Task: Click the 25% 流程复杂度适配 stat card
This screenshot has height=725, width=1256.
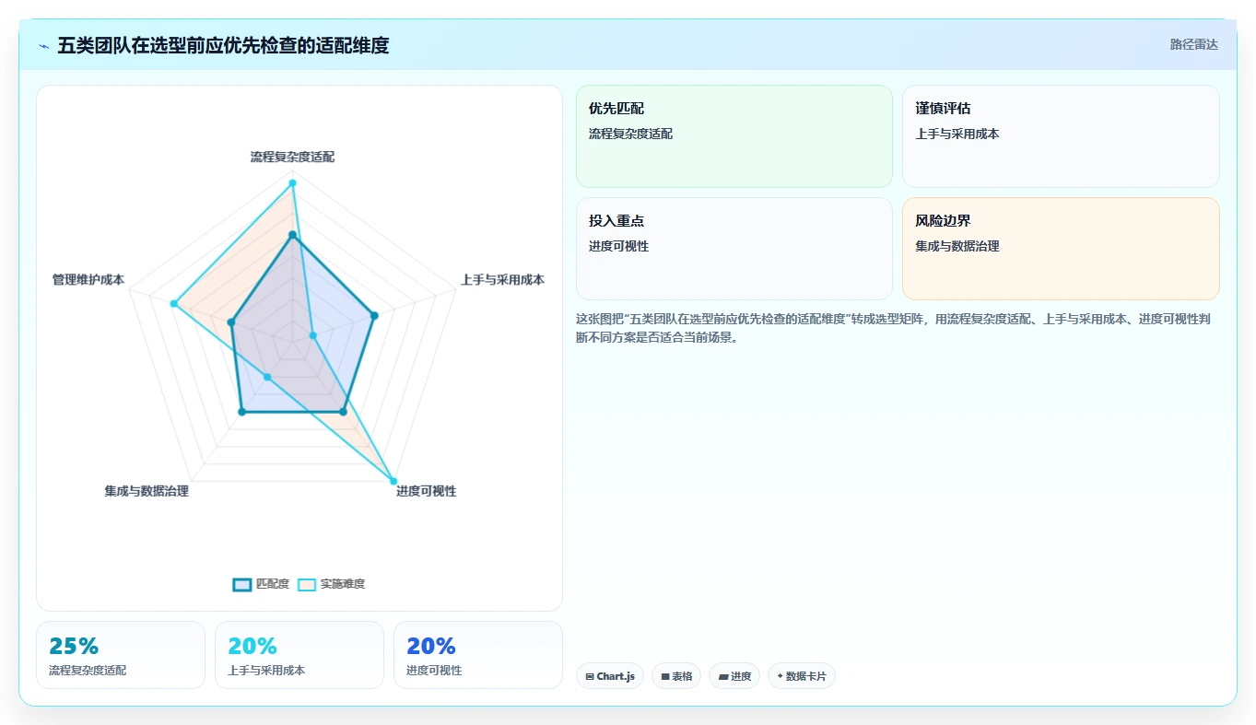Action: [121, 655]
